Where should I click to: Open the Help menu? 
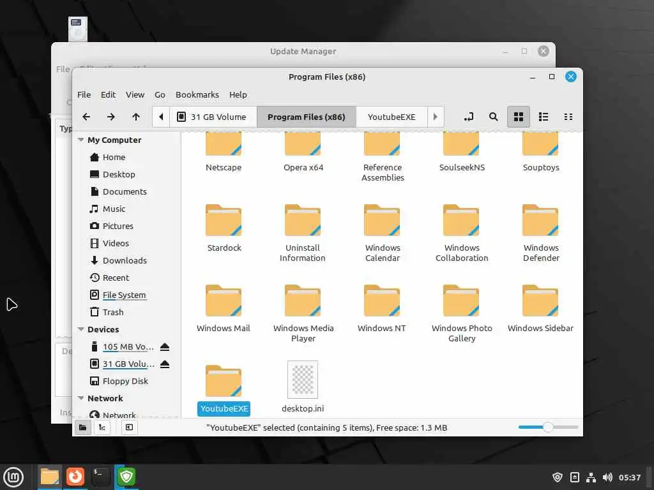click(x=238, y=94)
